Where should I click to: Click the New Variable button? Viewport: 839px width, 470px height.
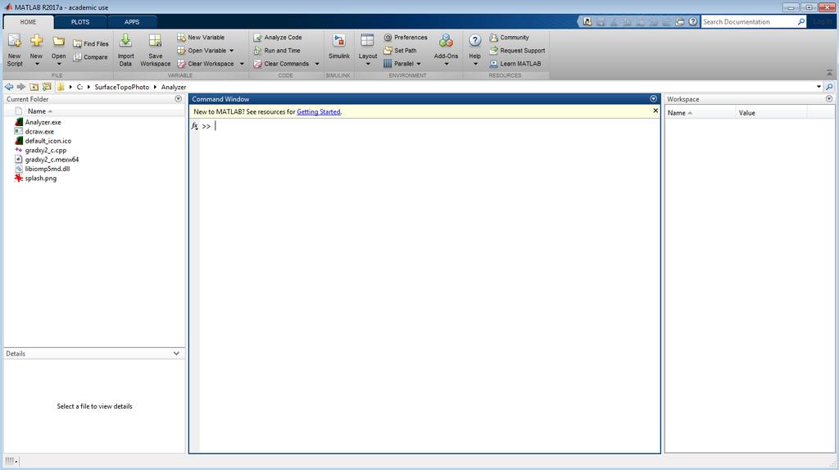(x=201, y=38)
